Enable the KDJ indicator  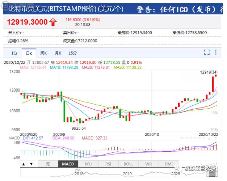click(88, 164)
